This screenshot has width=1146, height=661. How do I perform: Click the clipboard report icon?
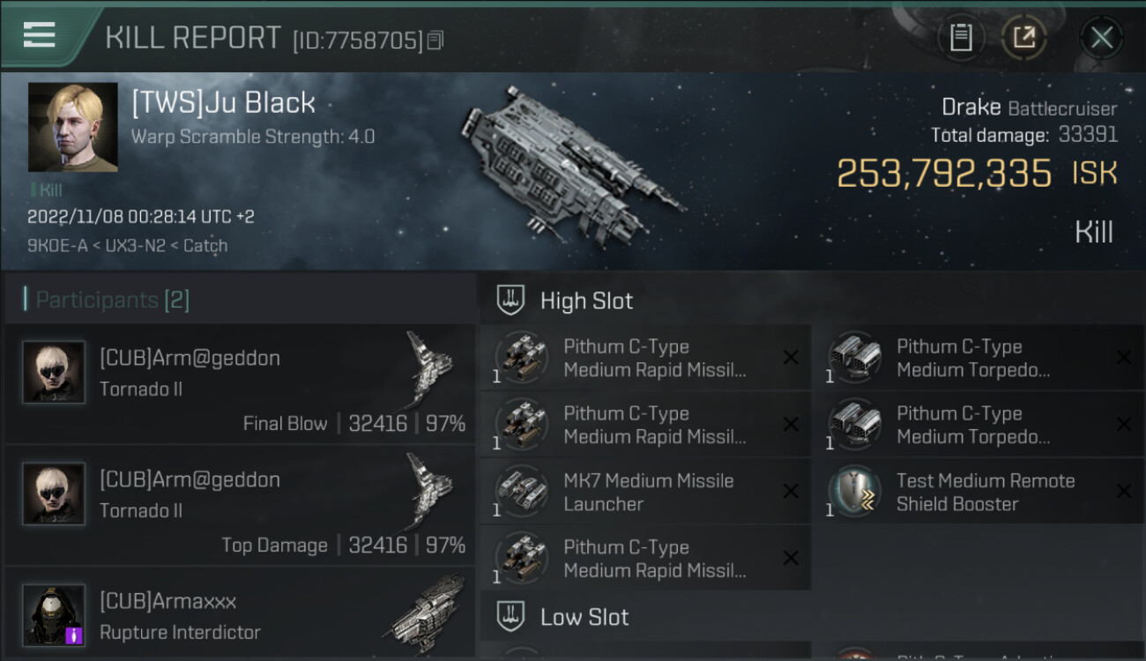click(961, 37)
